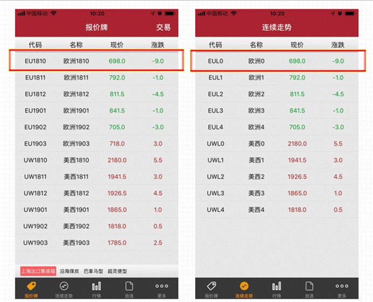Switch to the 超灵便型 category tab
The image size is (373, 302).
[118, 271]
